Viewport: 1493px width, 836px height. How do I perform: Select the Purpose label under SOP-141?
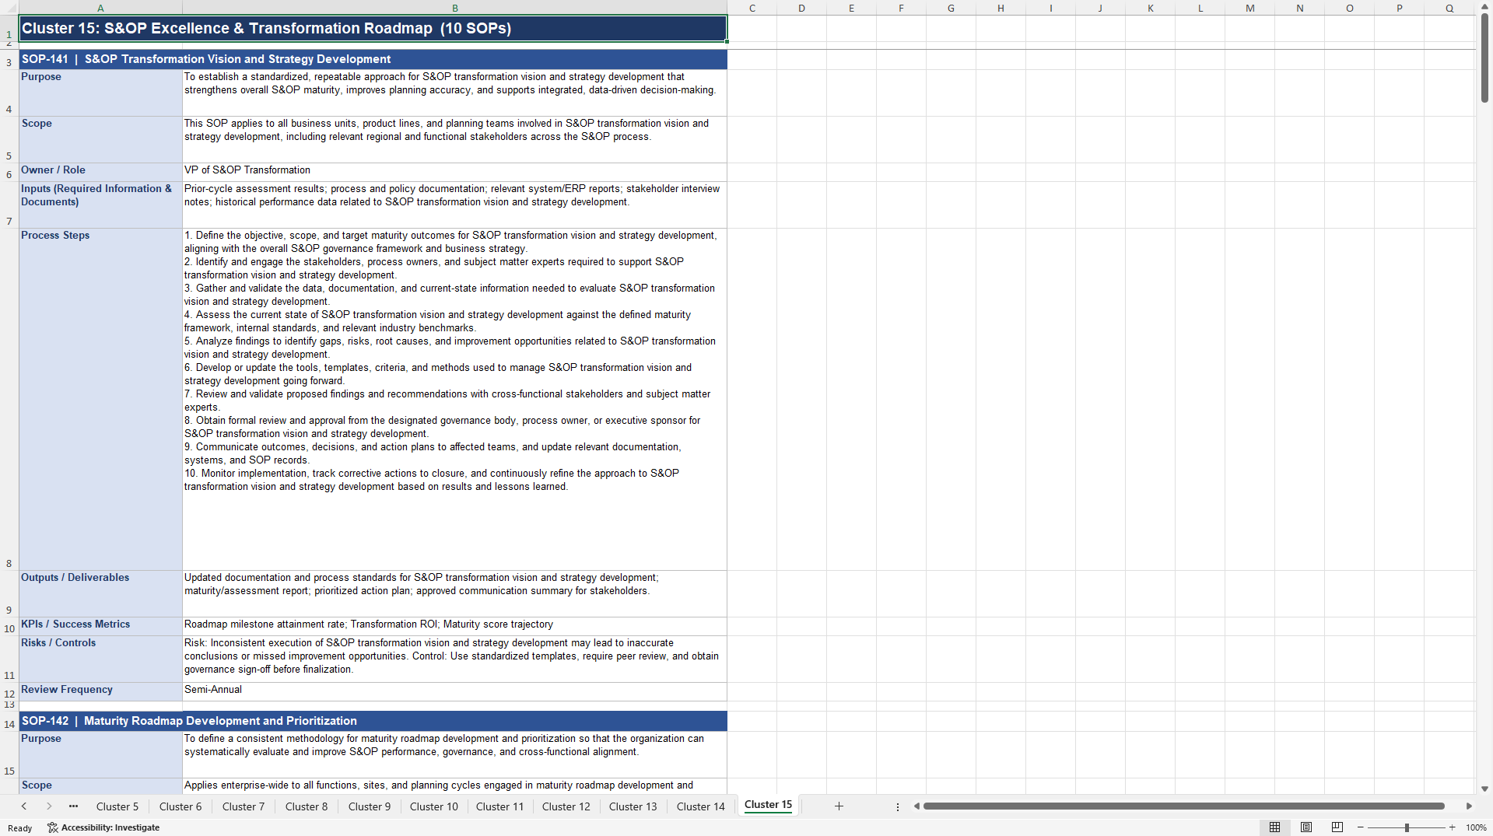(x=100, y=93)
